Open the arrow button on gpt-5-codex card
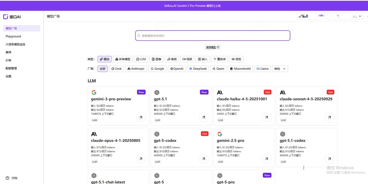Image resolution: width=368 pixels, height=184 pixels. pyautogui.click(x=204, y=159)
